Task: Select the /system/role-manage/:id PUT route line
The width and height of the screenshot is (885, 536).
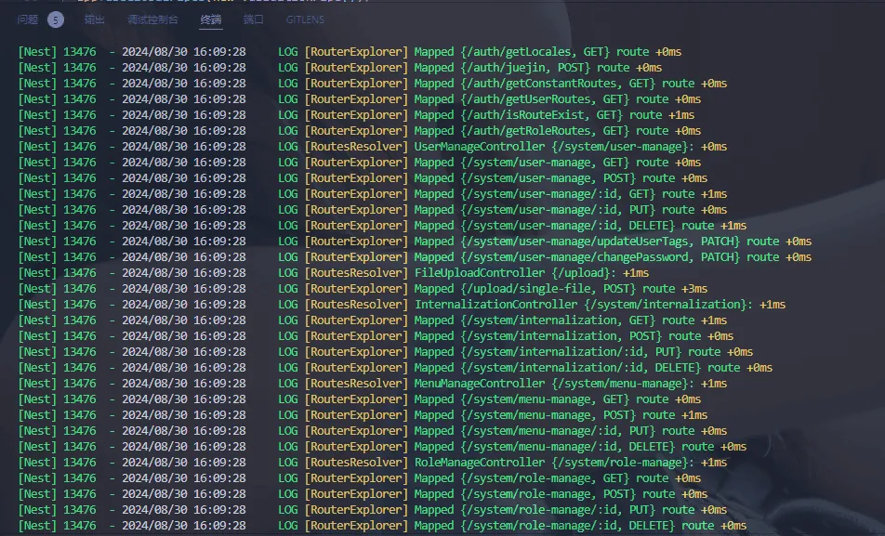Action: tap(373, 510)
